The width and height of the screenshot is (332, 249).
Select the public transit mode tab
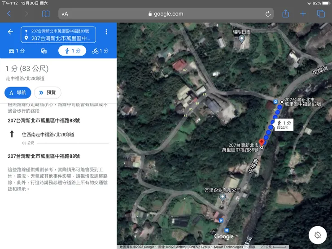[44, 51]
